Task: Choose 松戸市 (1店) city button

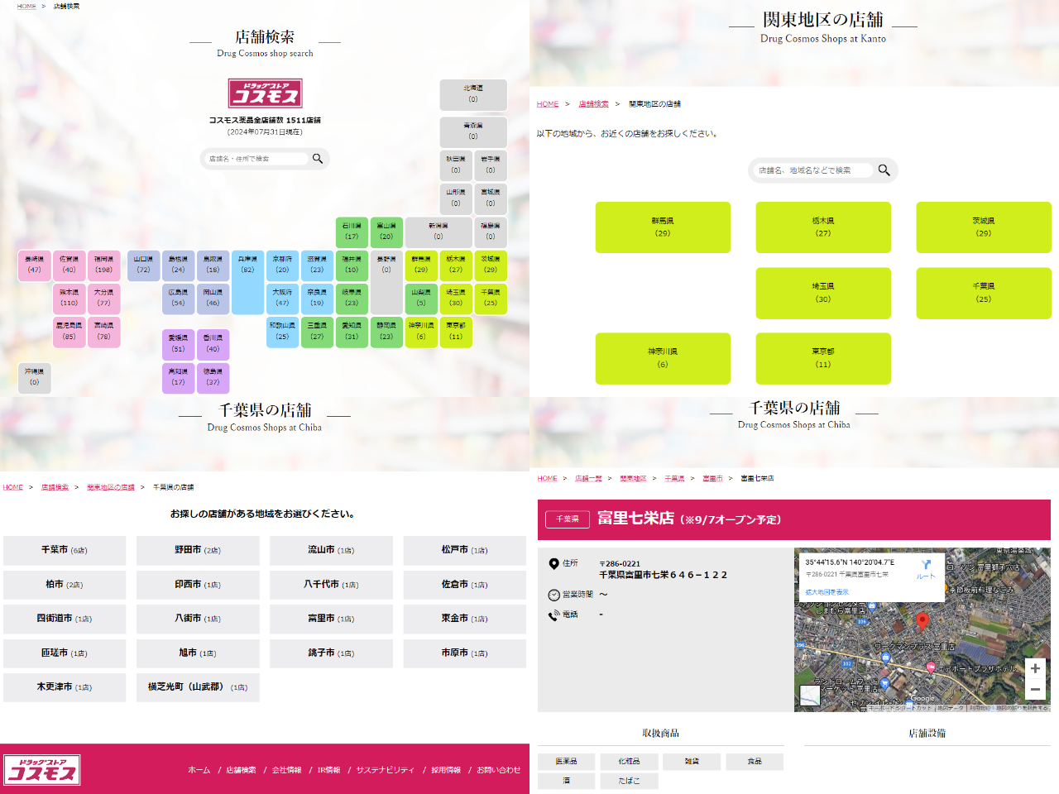Action: click(465, 550)
